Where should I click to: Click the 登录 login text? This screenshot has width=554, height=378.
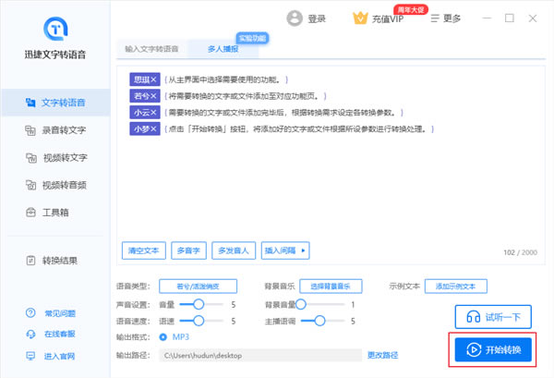(317, 18)
